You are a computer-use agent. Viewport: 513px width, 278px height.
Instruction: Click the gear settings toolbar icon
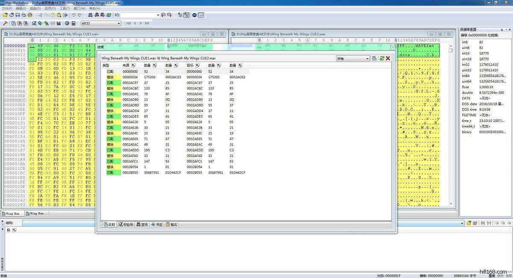(x=67, y=23)
